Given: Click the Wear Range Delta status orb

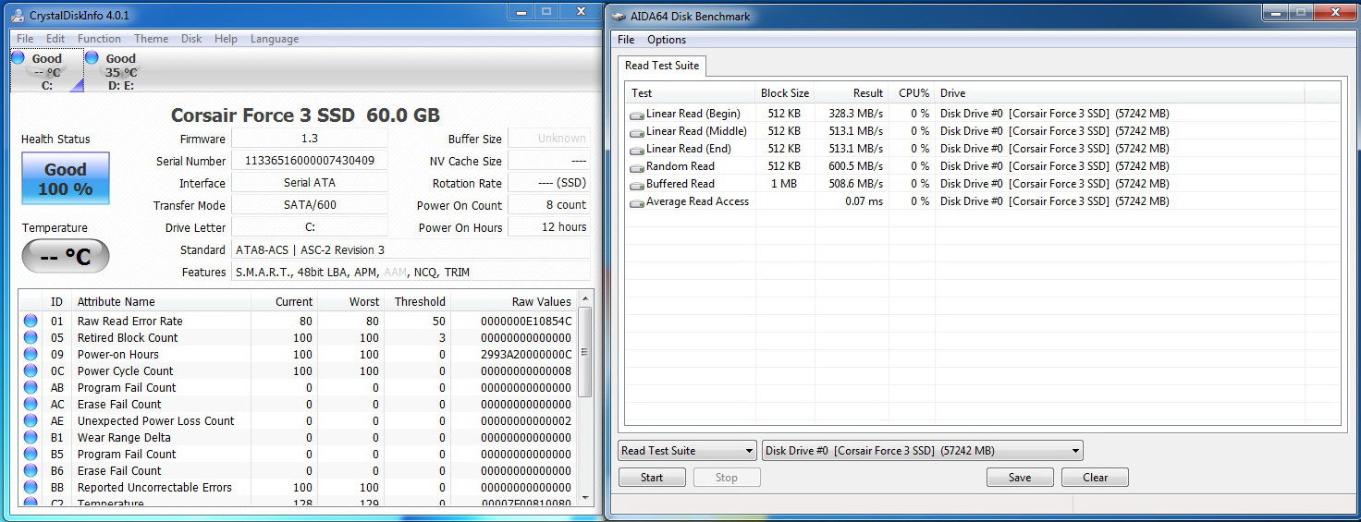Looking at the screenshot, I should click(31, 437).
